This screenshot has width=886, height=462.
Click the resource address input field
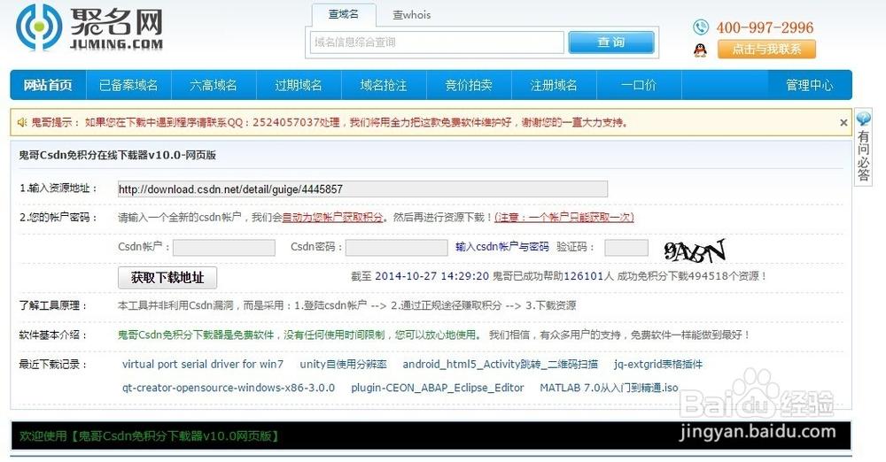point(362,189)
